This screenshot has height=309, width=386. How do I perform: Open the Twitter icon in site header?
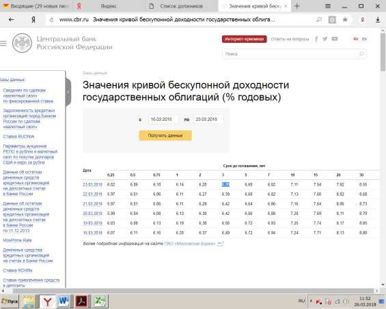click(325, 39)
